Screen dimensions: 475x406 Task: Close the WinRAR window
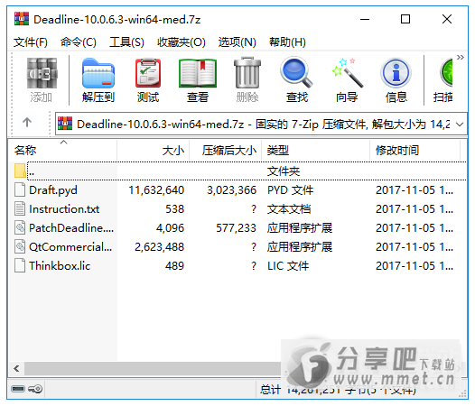pos(447,19)
